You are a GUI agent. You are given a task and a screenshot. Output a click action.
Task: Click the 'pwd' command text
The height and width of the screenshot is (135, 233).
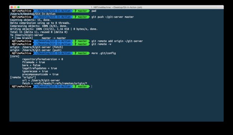coord(94,11)
